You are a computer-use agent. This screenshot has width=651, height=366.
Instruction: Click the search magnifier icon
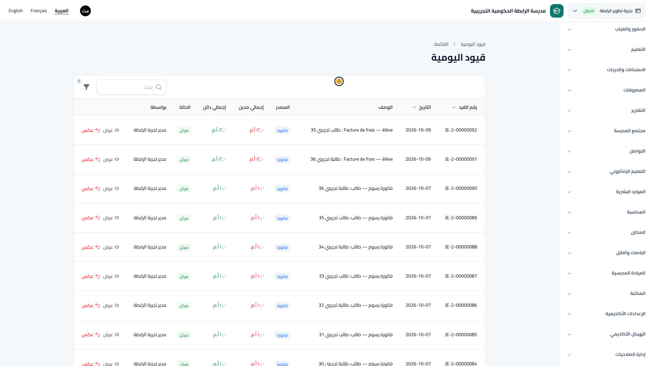pyautogui.click(x=159, y=87)
